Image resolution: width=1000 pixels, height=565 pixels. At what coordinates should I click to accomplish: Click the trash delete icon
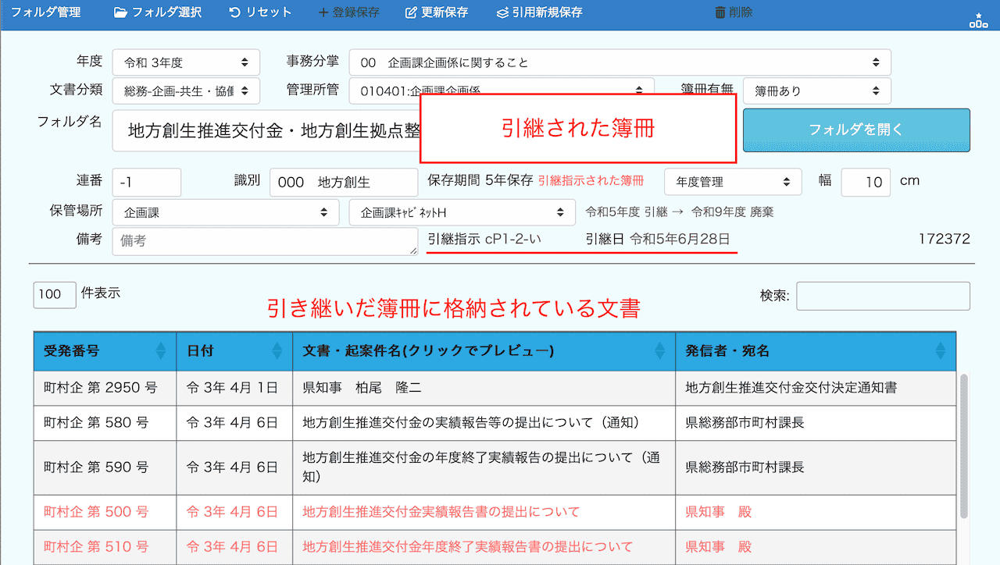720,12
